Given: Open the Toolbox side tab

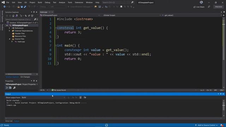Looking at the screenshot, I should tap(2, 27).
